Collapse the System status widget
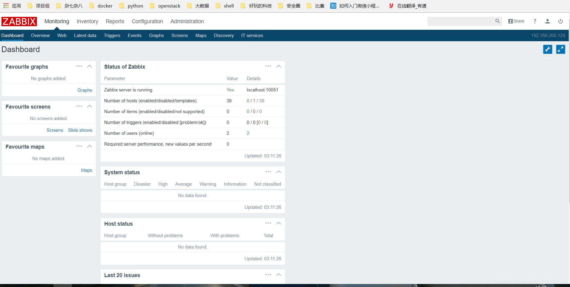This screenshot has width=570, height=287. [x=279, y=172]
